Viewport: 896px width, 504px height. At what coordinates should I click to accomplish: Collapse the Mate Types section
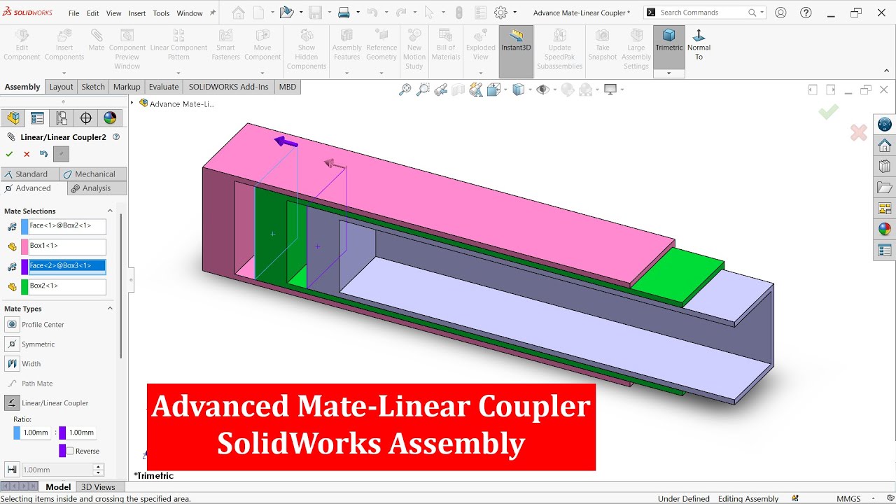110,309
